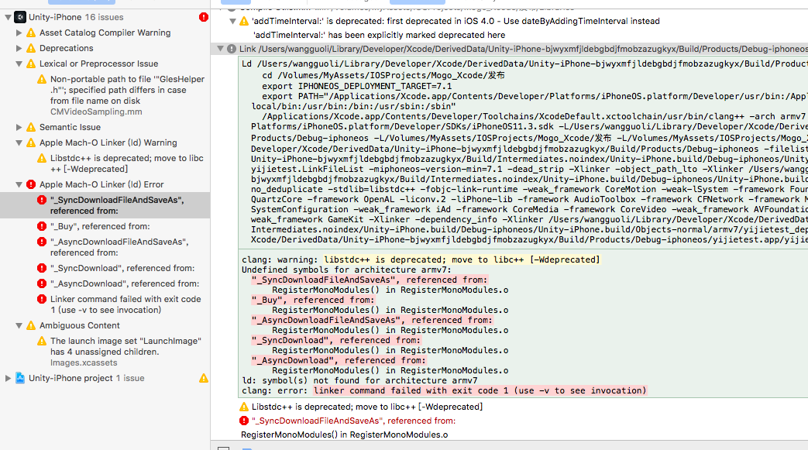The width and height of the screenshot is (808, 450).
Task: Click error icon of _SyncDownloadFileAndSaveAs sidebar item
Action: pyautogui.click(x=42, y=200)
